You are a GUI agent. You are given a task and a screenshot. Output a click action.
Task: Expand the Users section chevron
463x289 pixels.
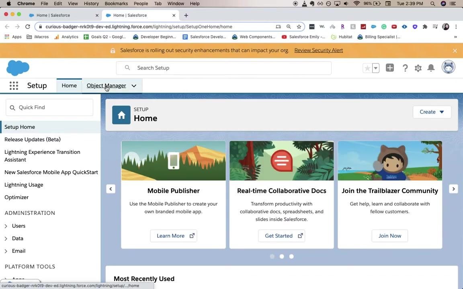[x=6, y=226]
